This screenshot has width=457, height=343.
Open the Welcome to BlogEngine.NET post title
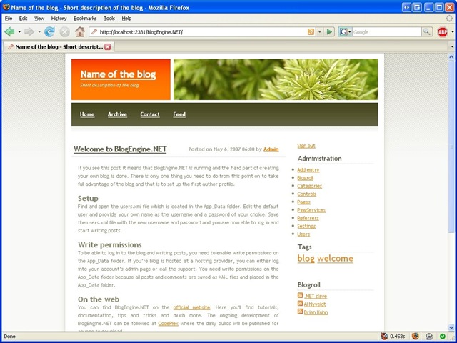point(120,149)
